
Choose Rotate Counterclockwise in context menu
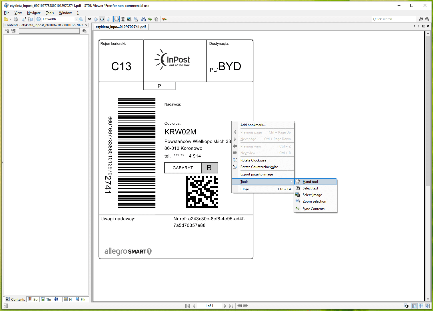pos(263,167)
